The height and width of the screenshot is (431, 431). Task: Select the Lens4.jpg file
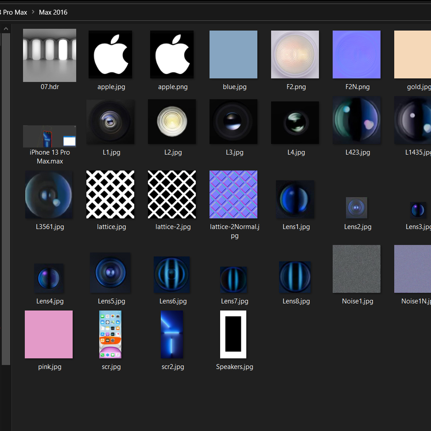click(x=49, y=278)
